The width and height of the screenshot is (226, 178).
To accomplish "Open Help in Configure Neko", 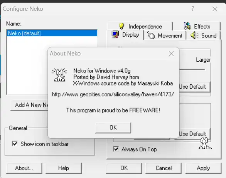I will click(x=63, y=168).
